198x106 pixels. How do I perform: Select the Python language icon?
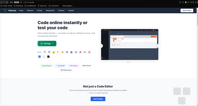(58, 52)
